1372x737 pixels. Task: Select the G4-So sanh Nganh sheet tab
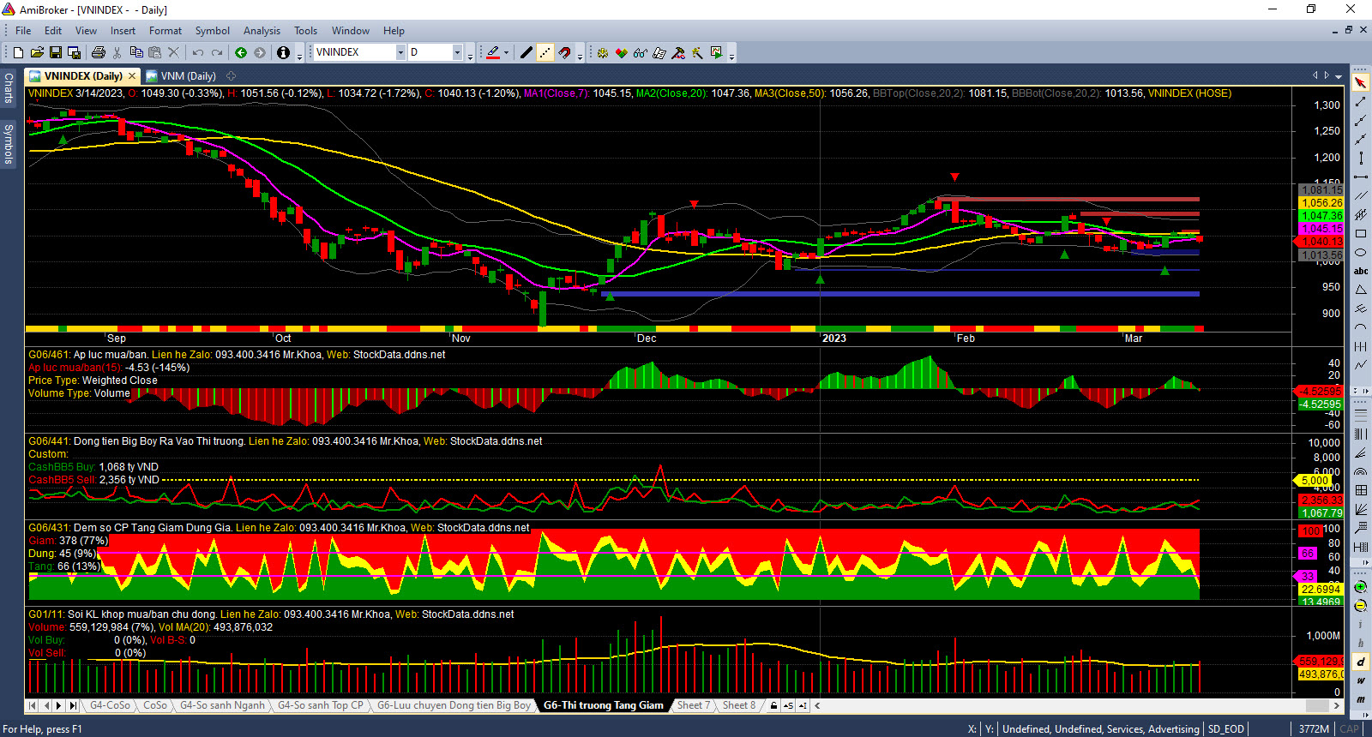coord(222,705)
